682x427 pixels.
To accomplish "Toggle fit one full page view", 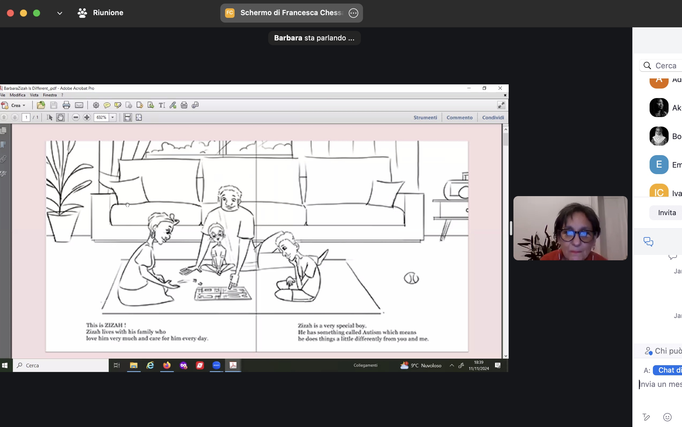I will click(x=139, y=117).
